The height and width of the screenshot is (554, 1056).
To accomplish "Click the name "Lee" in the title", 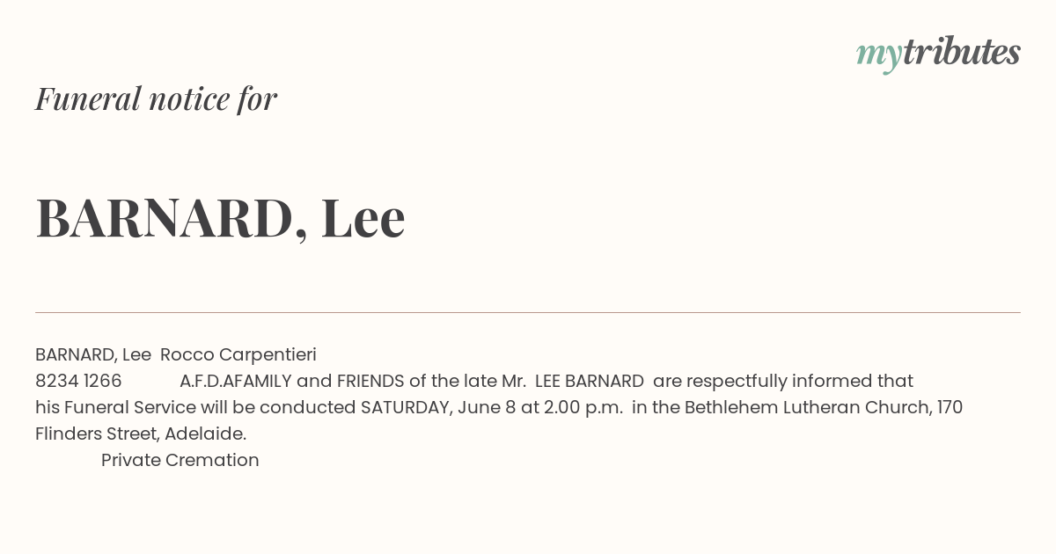I will coord(363,217).
